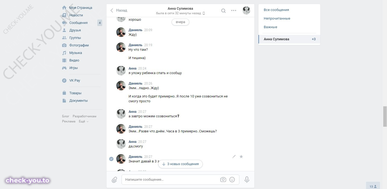Jump to 3 новых сообщения
Screen dimensions: 387x189
[180, 164]
